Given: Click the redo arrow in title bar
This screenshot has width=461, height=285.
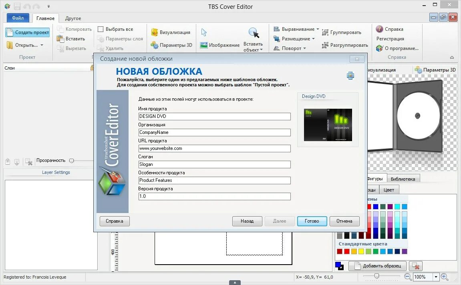Looking at the screenshot, I should [36, 6].
